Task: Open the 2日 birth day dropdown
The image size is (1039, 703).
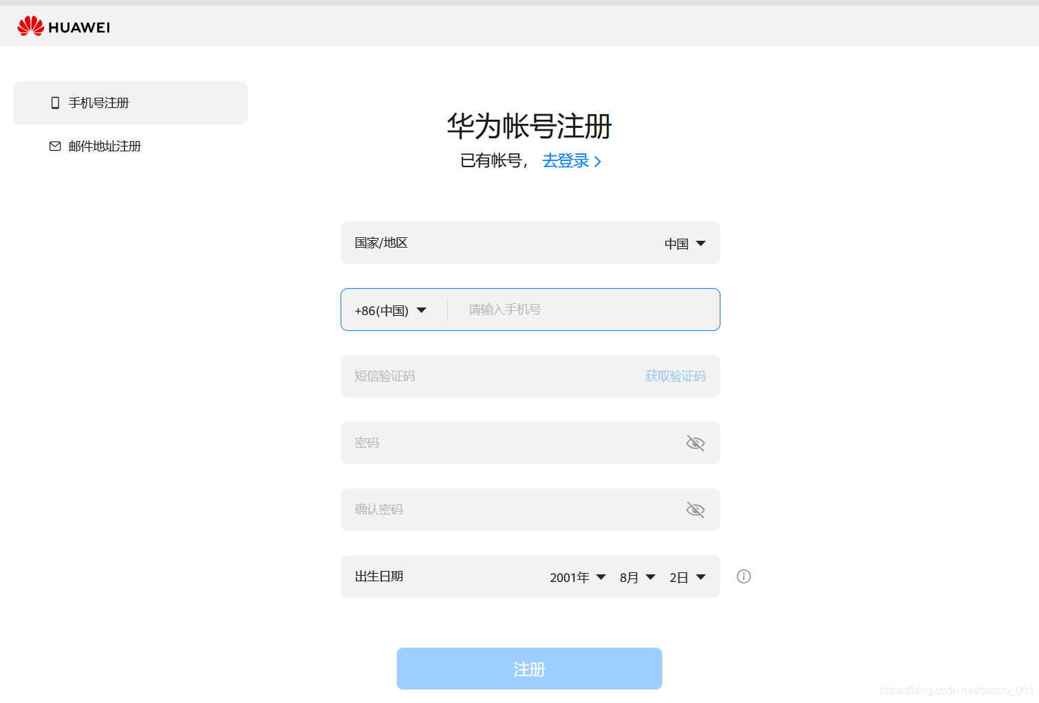Action: [687, 577]
